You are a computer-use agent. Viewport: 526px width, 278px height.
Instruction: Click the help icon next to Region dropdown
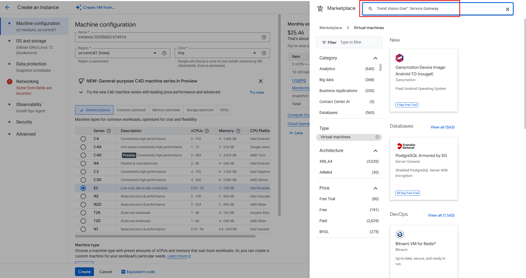click(164, 53)
